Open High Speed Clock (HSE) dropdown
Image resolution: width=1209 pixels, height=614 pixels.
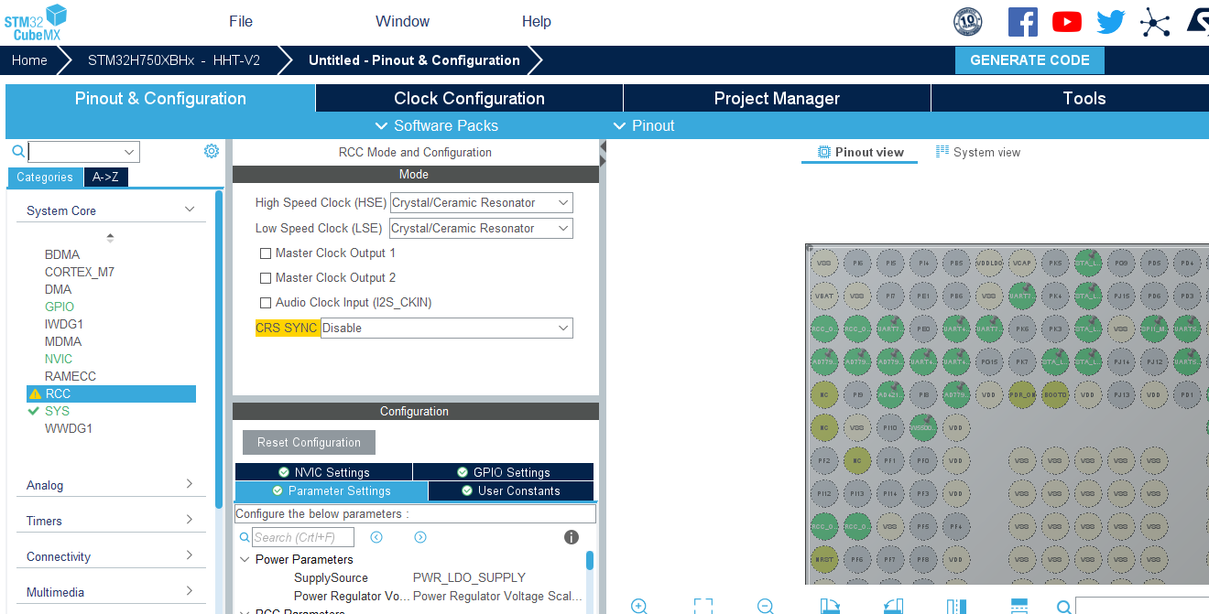pos(482,202)
